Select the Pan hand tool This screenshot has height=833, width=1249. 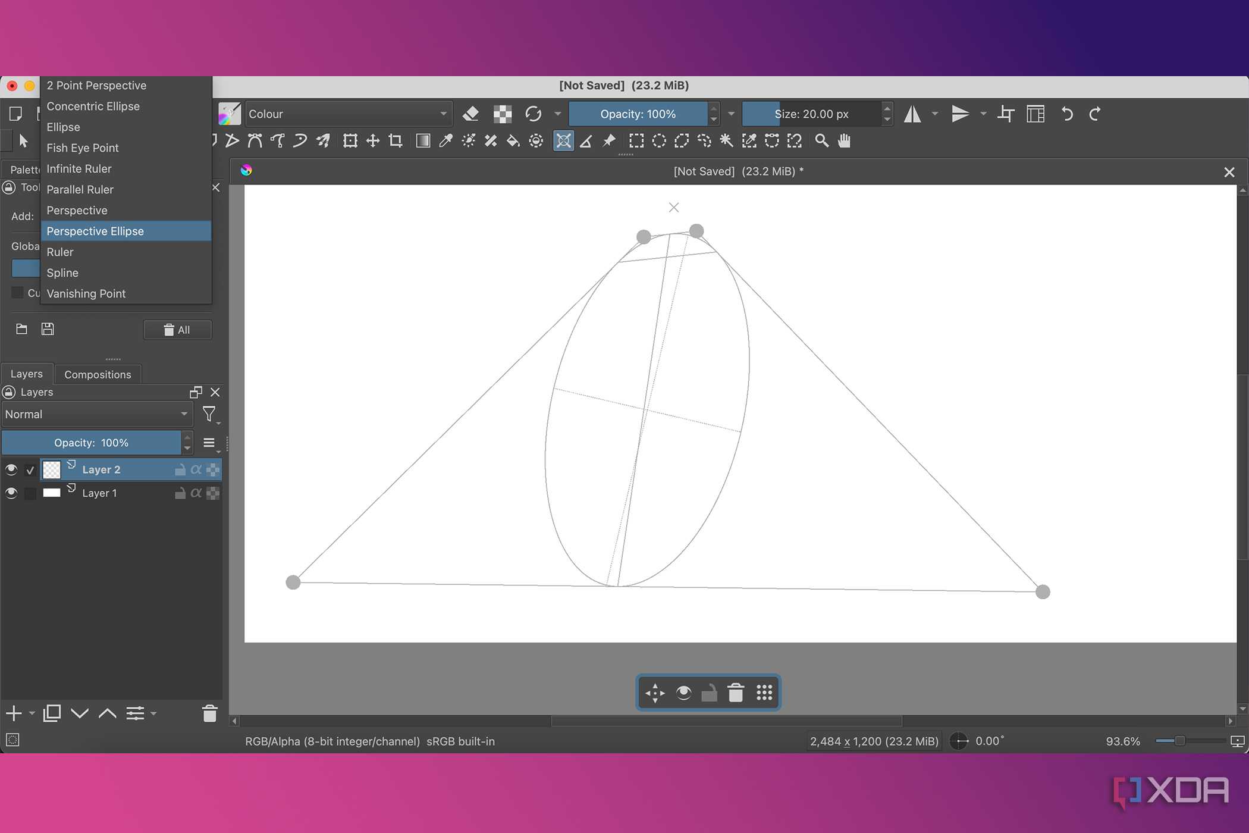844,141
